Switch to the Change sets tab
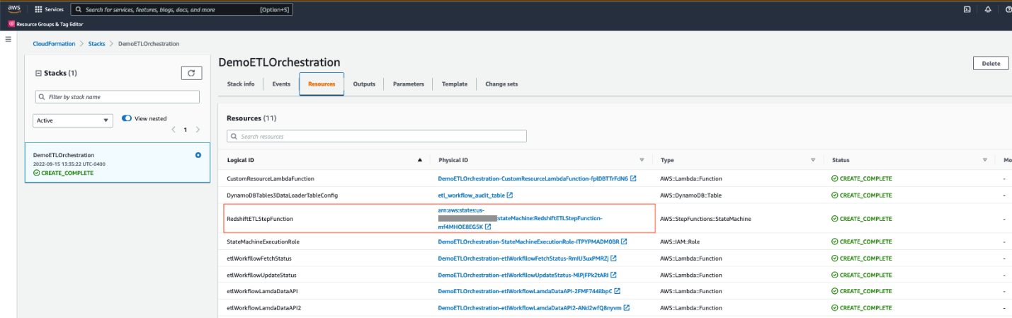 pos(501,84)
